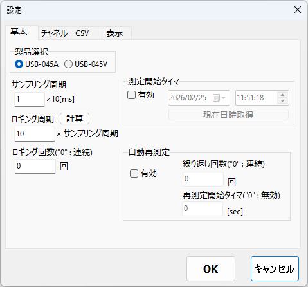
Task: Open the CSV tab
Action: pyautogui.click(x=86, y=33)
